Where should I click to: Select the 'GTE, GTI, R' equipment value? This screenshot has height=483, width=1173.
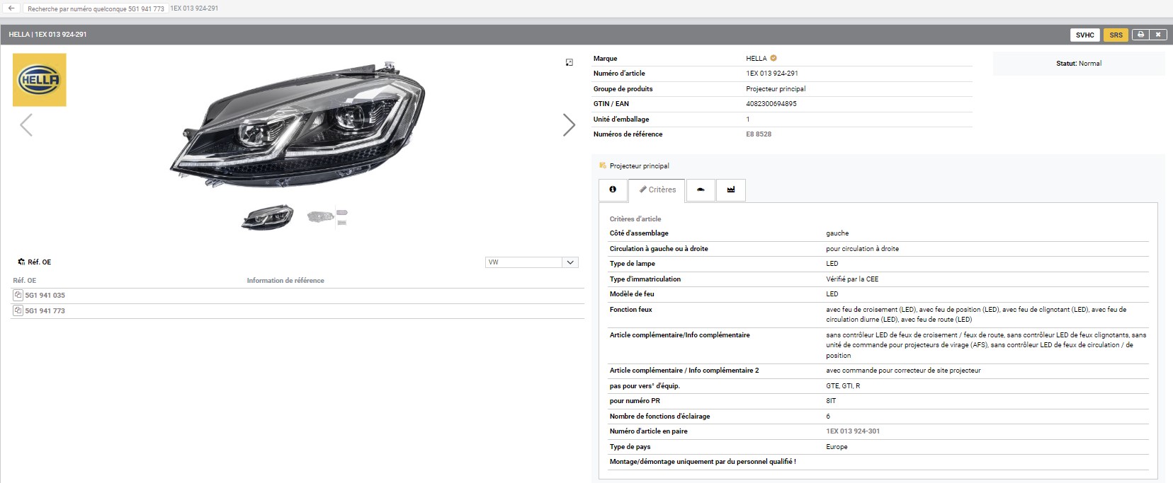click(843, 386)
